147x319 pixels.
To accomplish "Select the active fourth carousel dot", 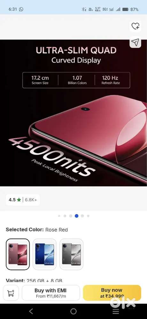I will click(x=76, y=216).
